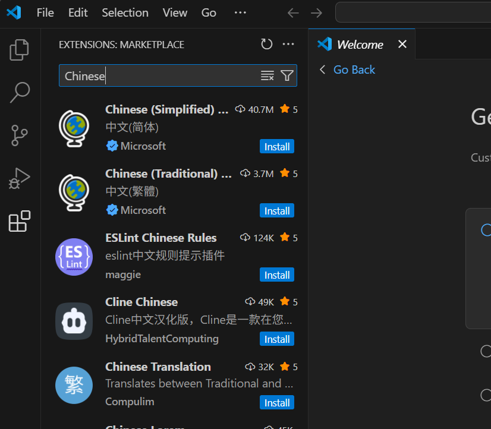491x429 pixels.
Task: Install ESLint Chinese Rules extension
Action: [x=277, y=275]
